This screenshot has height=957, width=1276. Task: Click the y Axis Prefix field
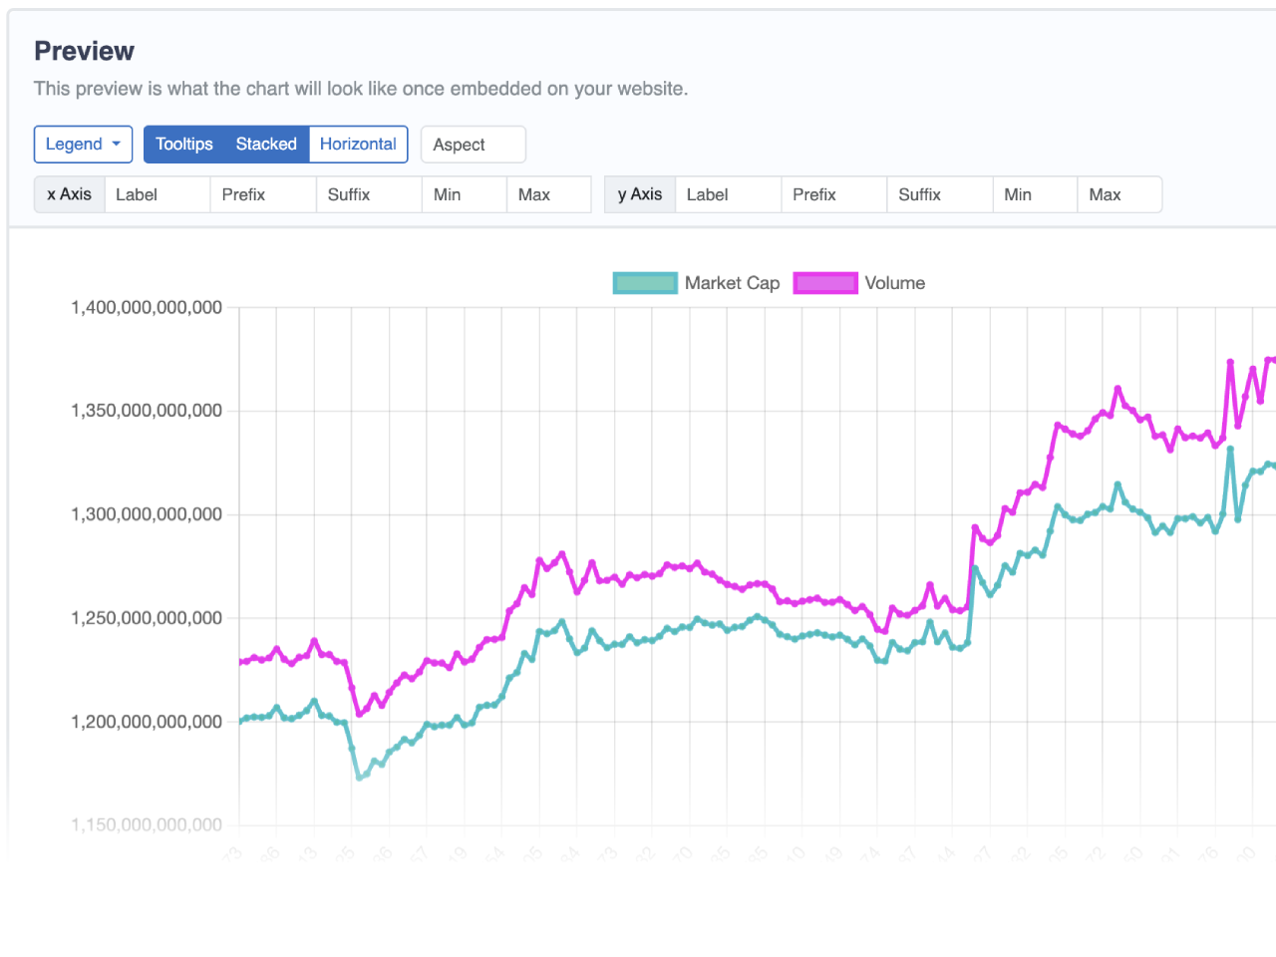point(834,194)
